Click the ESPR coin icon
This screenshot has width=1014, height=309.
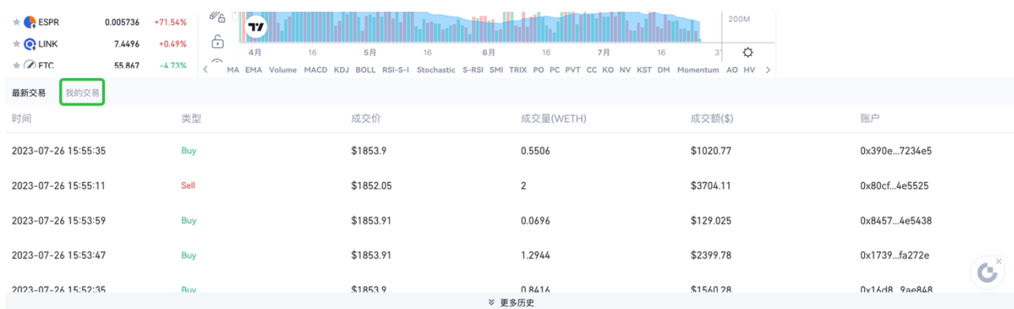click(30, 23)
